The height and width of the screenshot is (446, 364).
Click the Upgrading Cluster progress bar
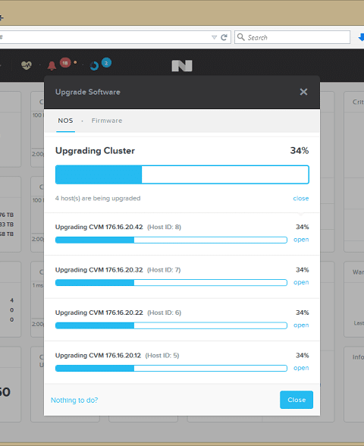182,174
